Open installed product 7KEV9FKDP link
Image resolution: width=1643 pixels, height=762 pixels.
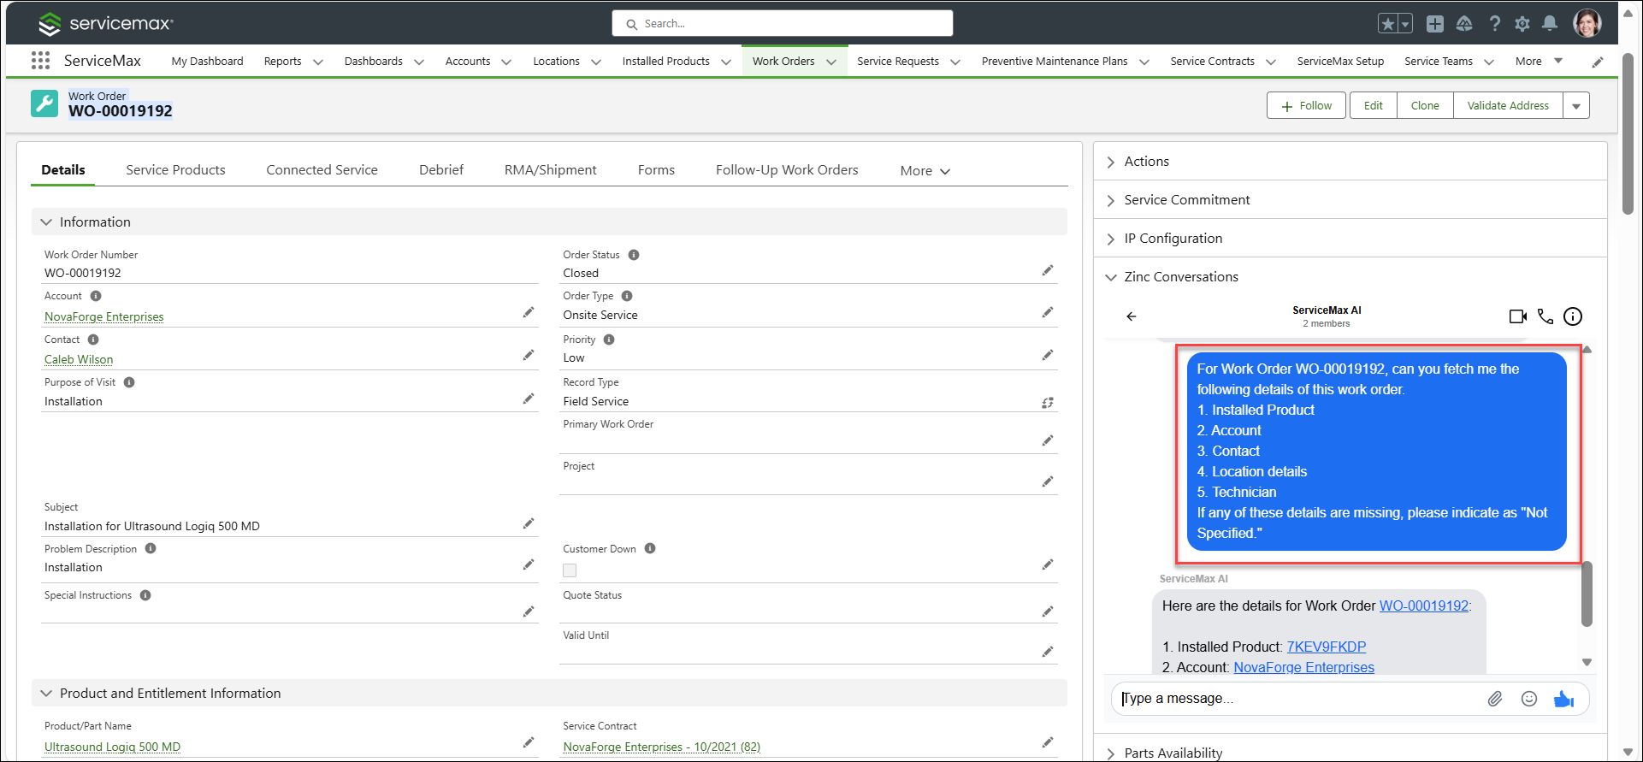(x=1327, y=647)
